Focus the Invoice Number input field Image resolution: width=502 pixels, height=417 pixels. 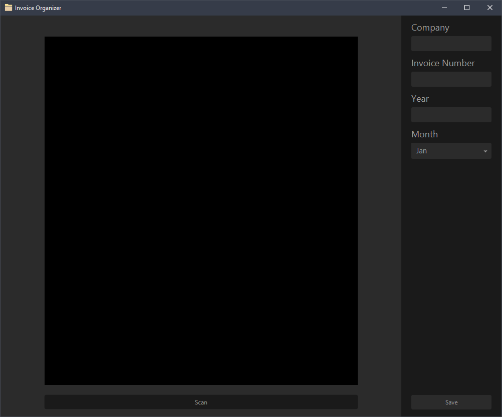pyautogui.click(x=451, y=79)
